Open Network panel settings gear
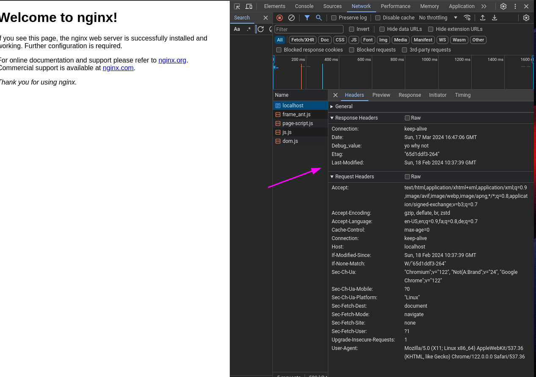 point(526,18)
